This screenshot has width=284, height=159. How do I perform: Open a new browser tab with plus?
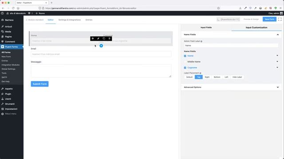51,3
